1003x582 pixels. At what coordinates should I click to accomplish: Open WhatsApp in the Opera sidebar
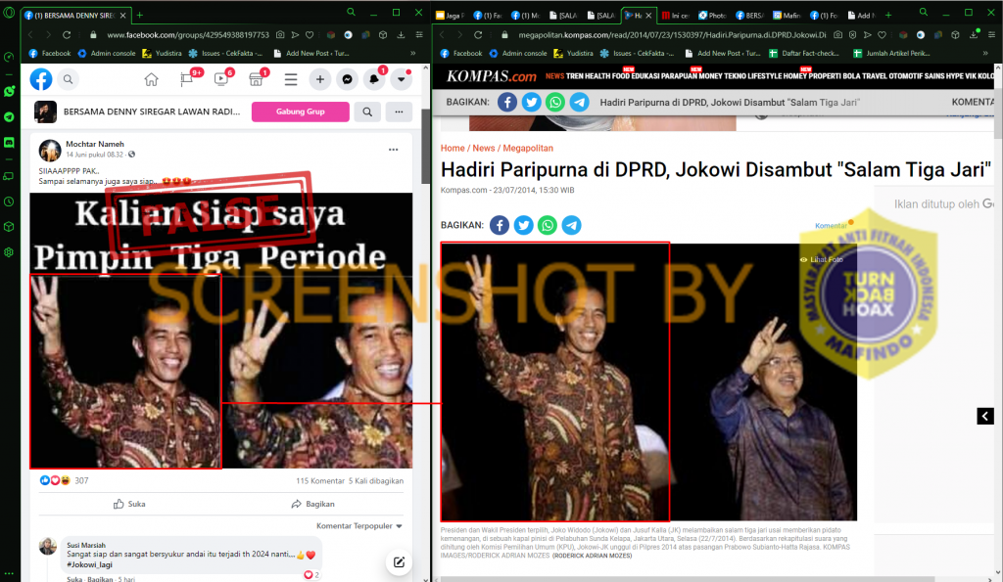(9, 91)
